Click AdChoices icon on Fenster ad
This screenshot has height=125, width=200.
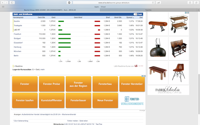pos(143,76)
